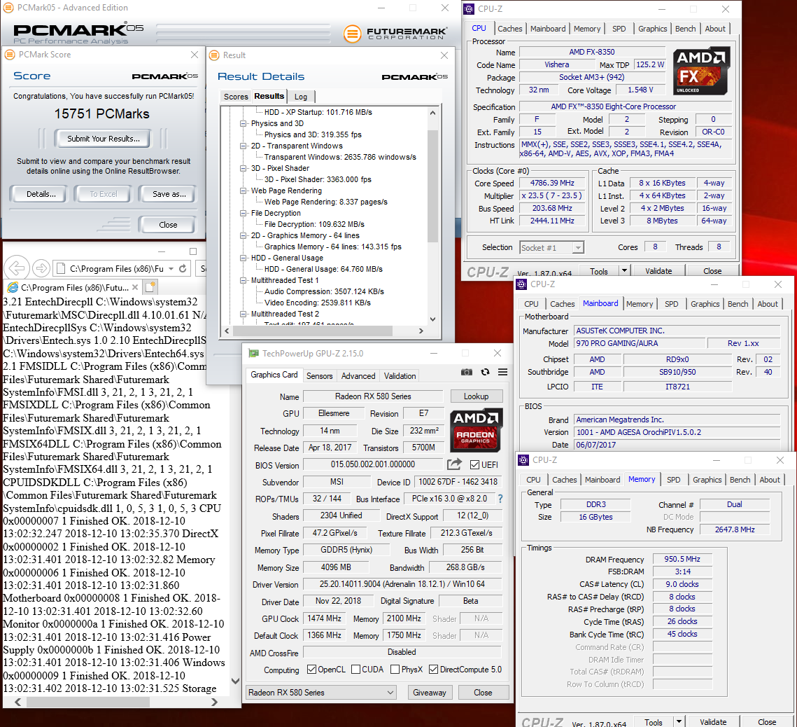Screen dimensions: 797x727
Task: Click the GPU-Z screenshot camera icon
Action: pyautogui.click(x=467, y=373)
